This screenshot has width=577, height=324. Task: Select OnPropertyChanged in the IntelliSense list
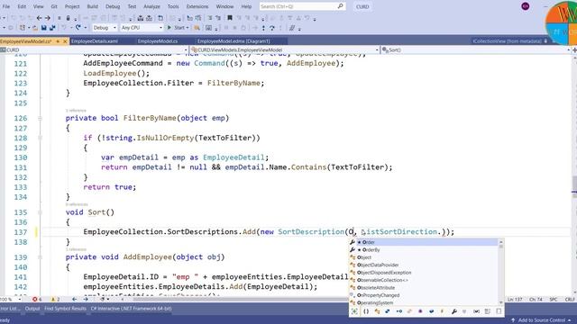(423, 295)
